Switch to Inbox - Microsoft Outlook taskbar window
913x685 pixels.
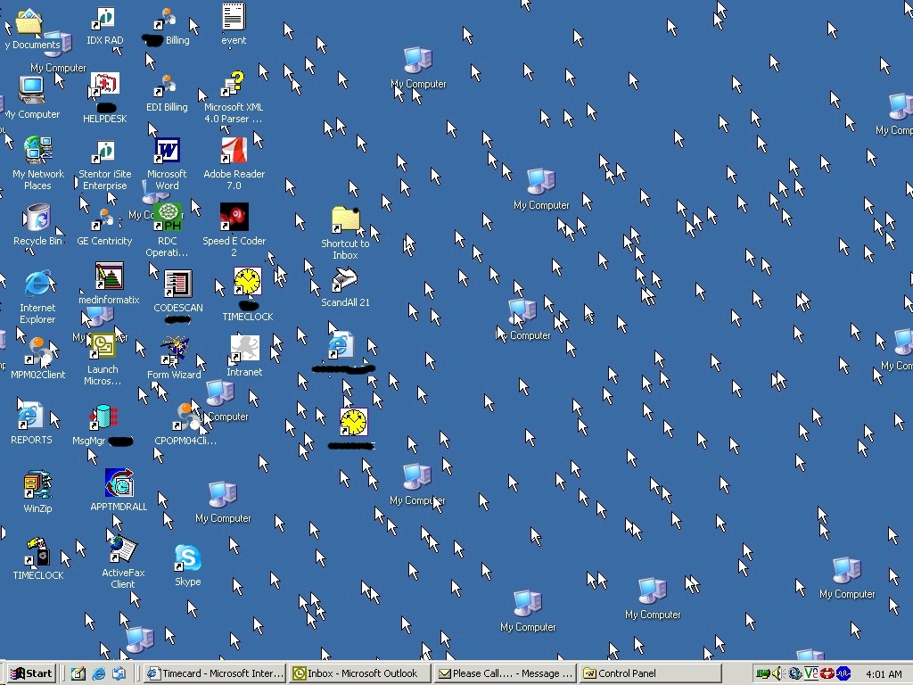point(361,673)
